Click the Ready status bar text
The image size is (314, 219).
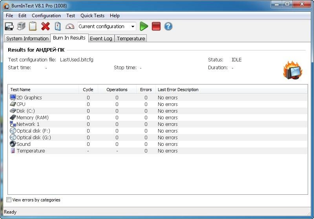point(10,212)
